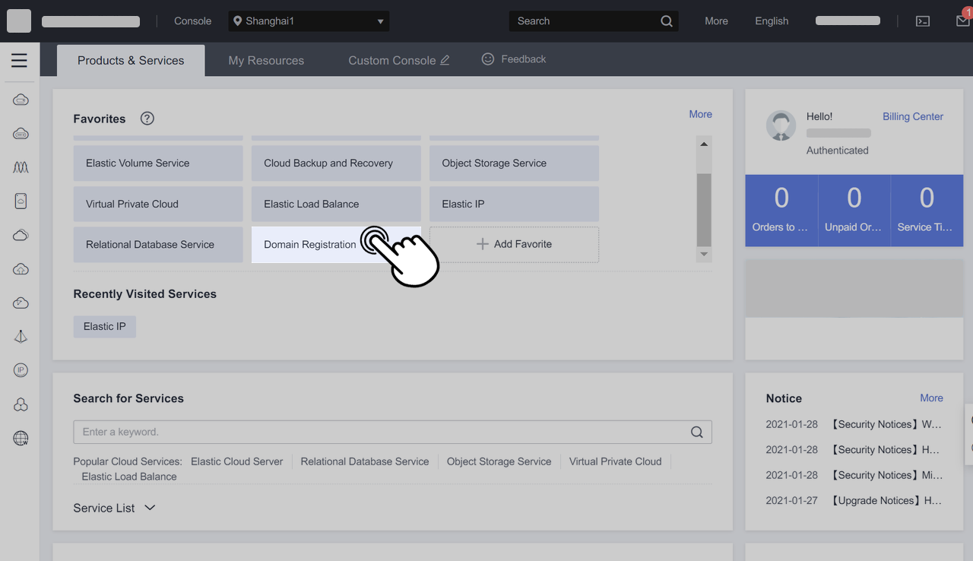
Task: Open the Shanghai1 region selector
Action: coord(308,21)
